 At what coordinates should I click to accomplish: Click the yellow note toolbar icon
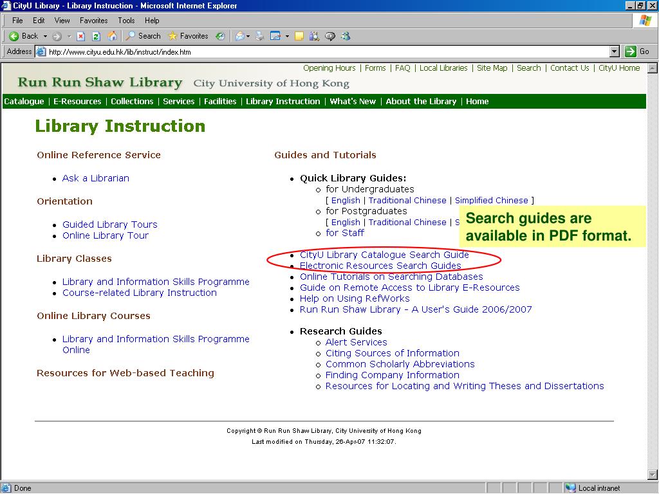click(299, 37)
